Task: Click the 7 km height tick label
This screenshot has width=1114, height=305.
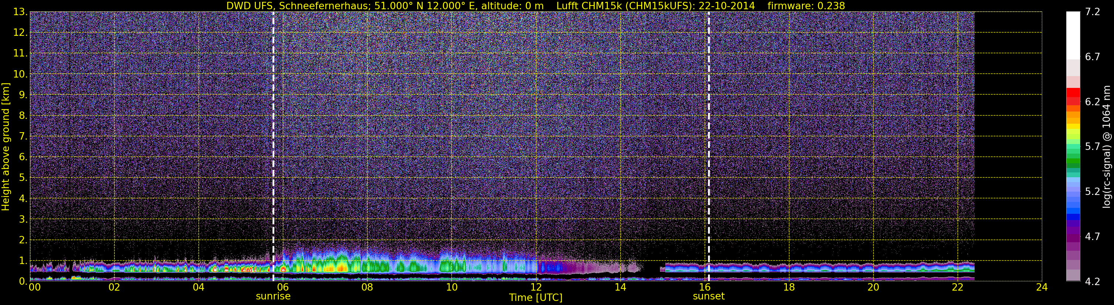Action: [23, 137]
